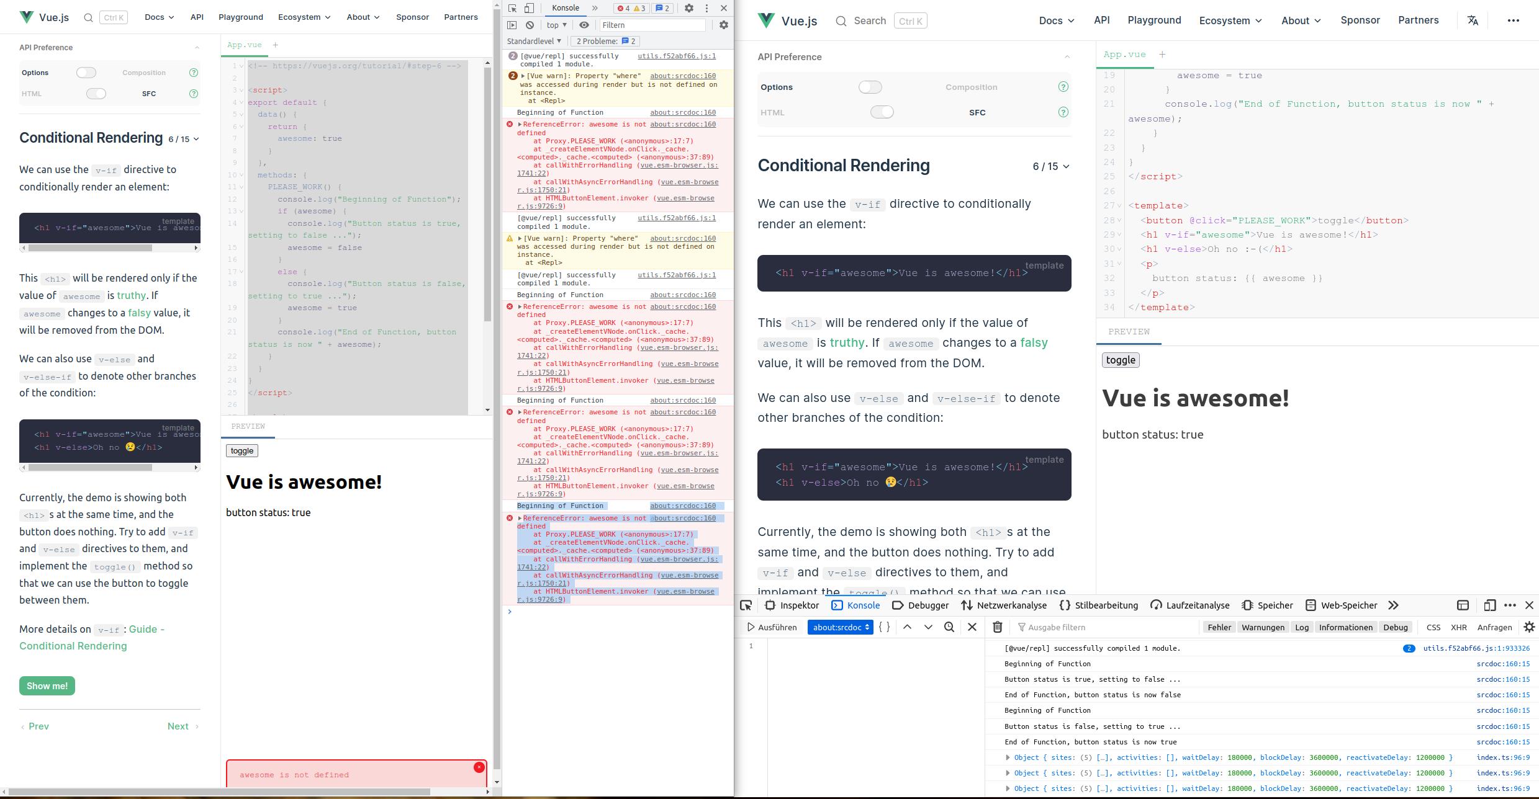Click the 'Show me!' button
Image resolution: width=1539 pixels, height=799 pixels.
point(46,685)
